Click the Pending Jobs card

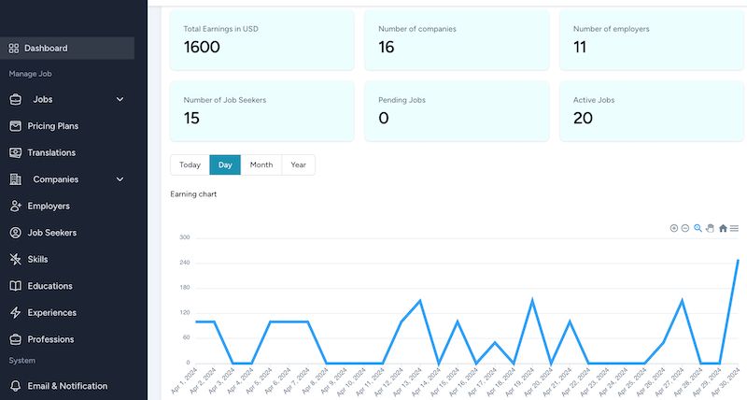(457, 111)
